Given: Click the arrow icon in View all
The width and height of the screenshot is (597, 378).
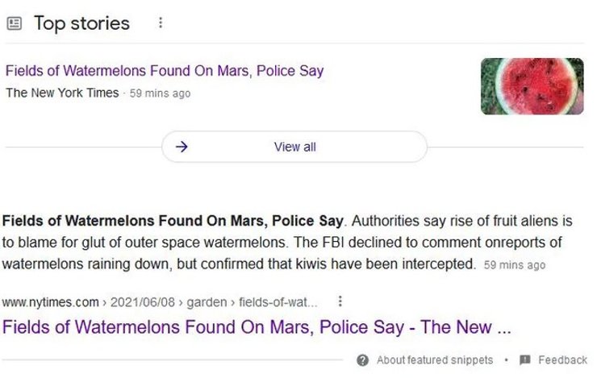Looking at the screenshot, I should 182,147.
